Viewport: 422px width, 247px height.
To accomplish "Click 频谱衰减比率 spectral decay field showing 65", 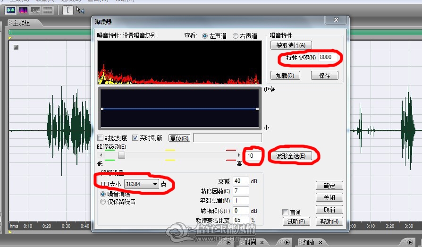I will click(241, 220).
